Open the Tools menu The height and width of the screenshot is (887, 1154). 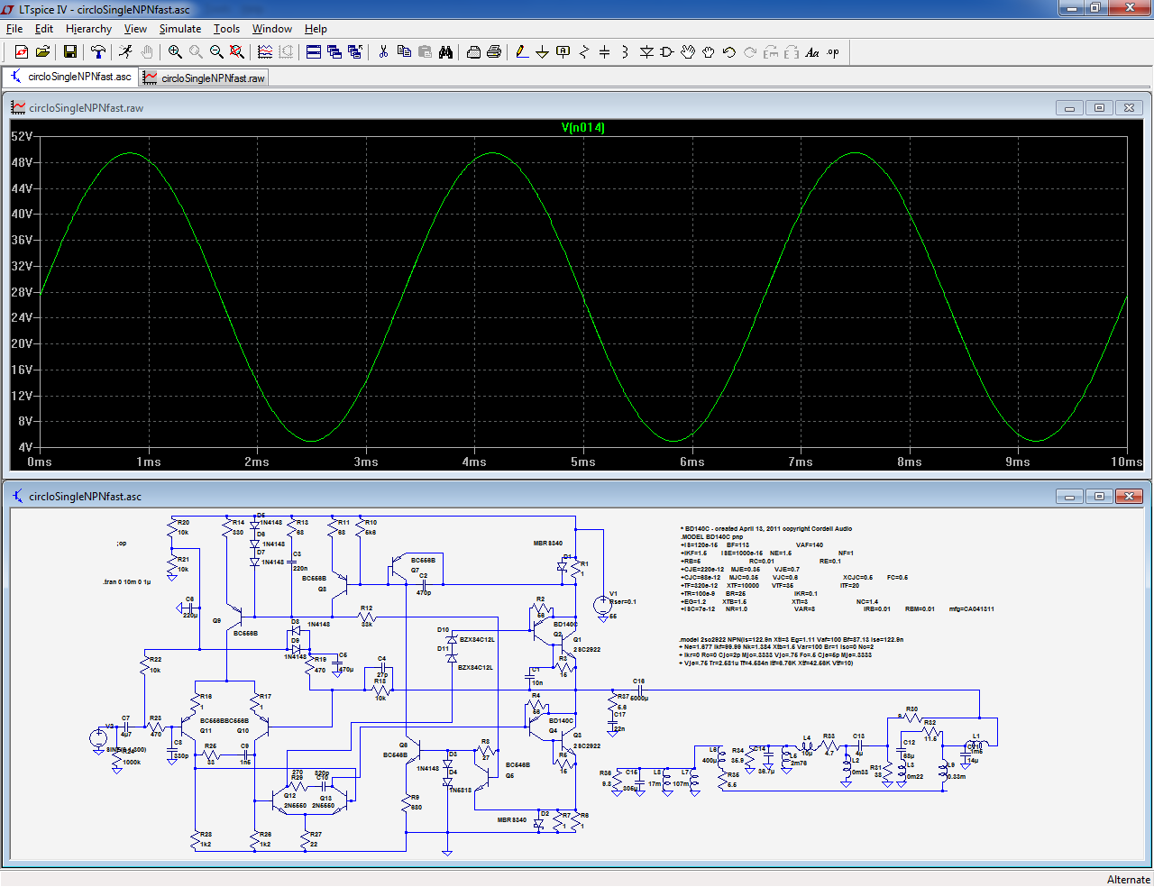pos(226,29)
